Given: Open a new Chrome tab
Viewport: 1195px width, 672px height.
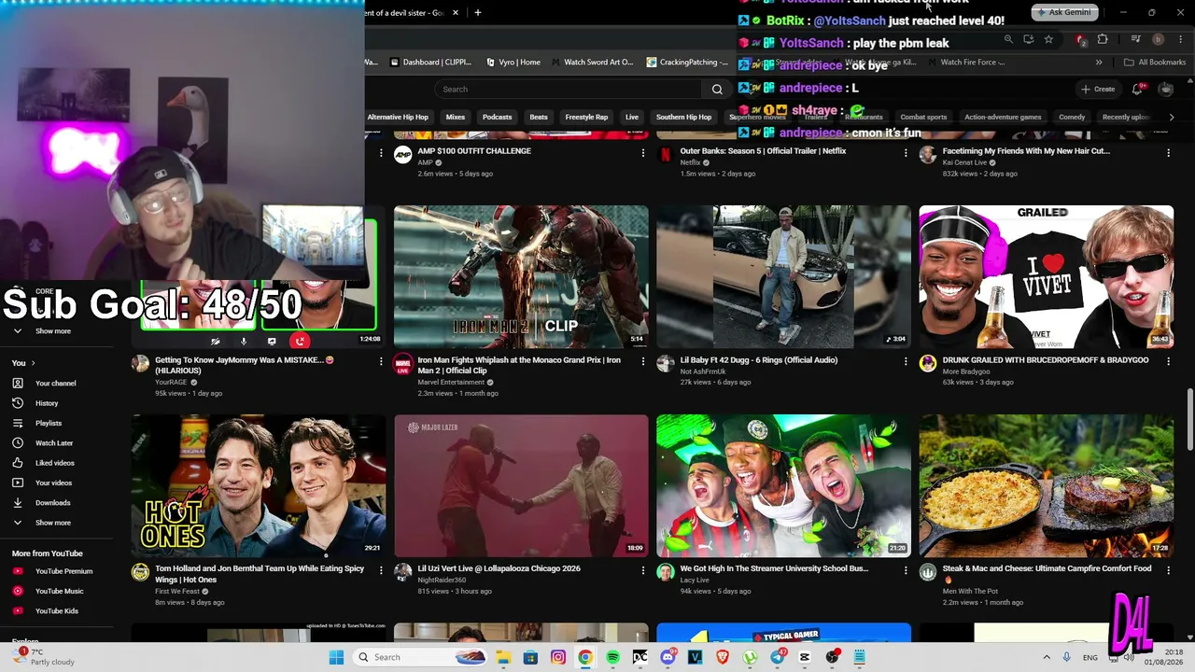Looking at the screenshot, I should coord(478,12).
